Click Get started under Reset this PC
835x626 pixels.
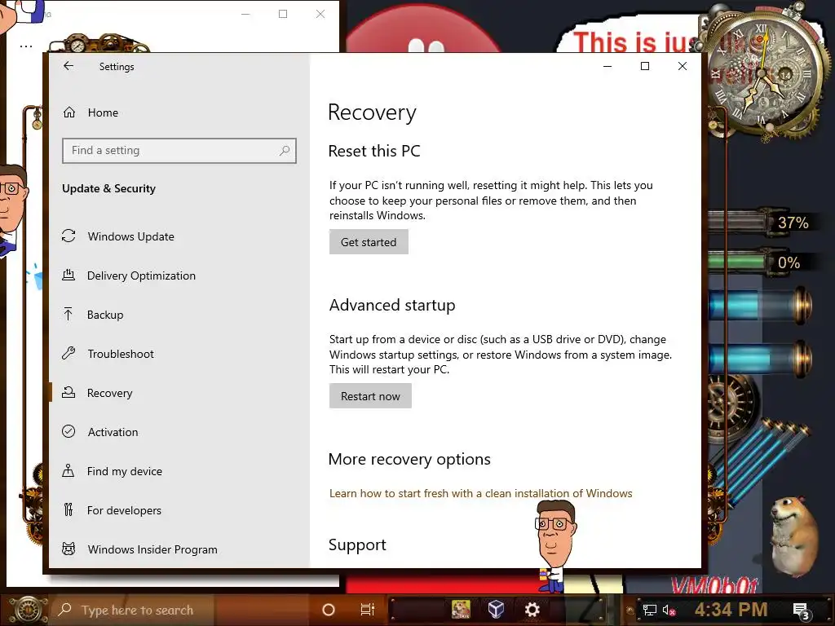click(x=369, y=242)
